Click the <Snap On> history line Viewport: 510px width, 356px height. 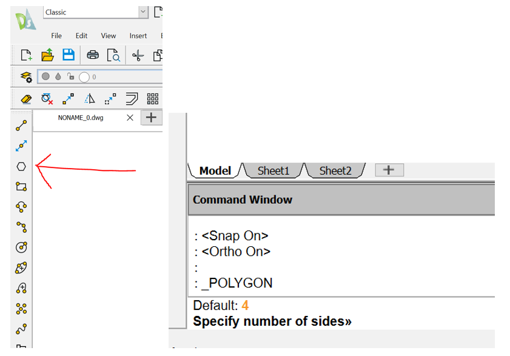point(231,235)
